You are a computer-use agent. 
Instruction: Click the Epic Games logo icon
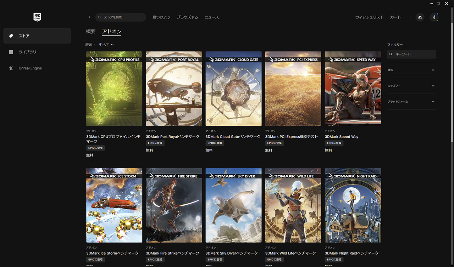37,17
